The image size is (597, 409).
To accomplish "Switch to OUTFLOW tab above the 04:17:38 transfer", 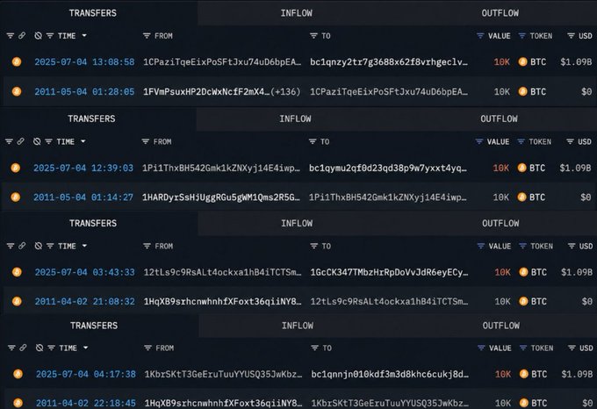I will (x=500, y=326).
